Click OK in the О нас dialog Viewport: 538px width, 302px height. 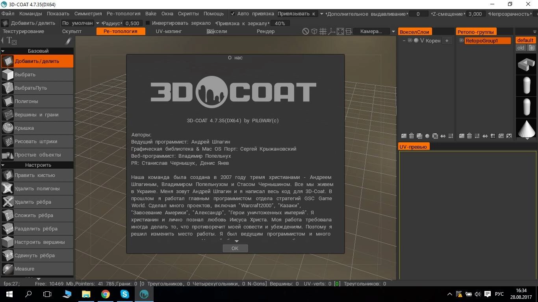coord(235,248)
